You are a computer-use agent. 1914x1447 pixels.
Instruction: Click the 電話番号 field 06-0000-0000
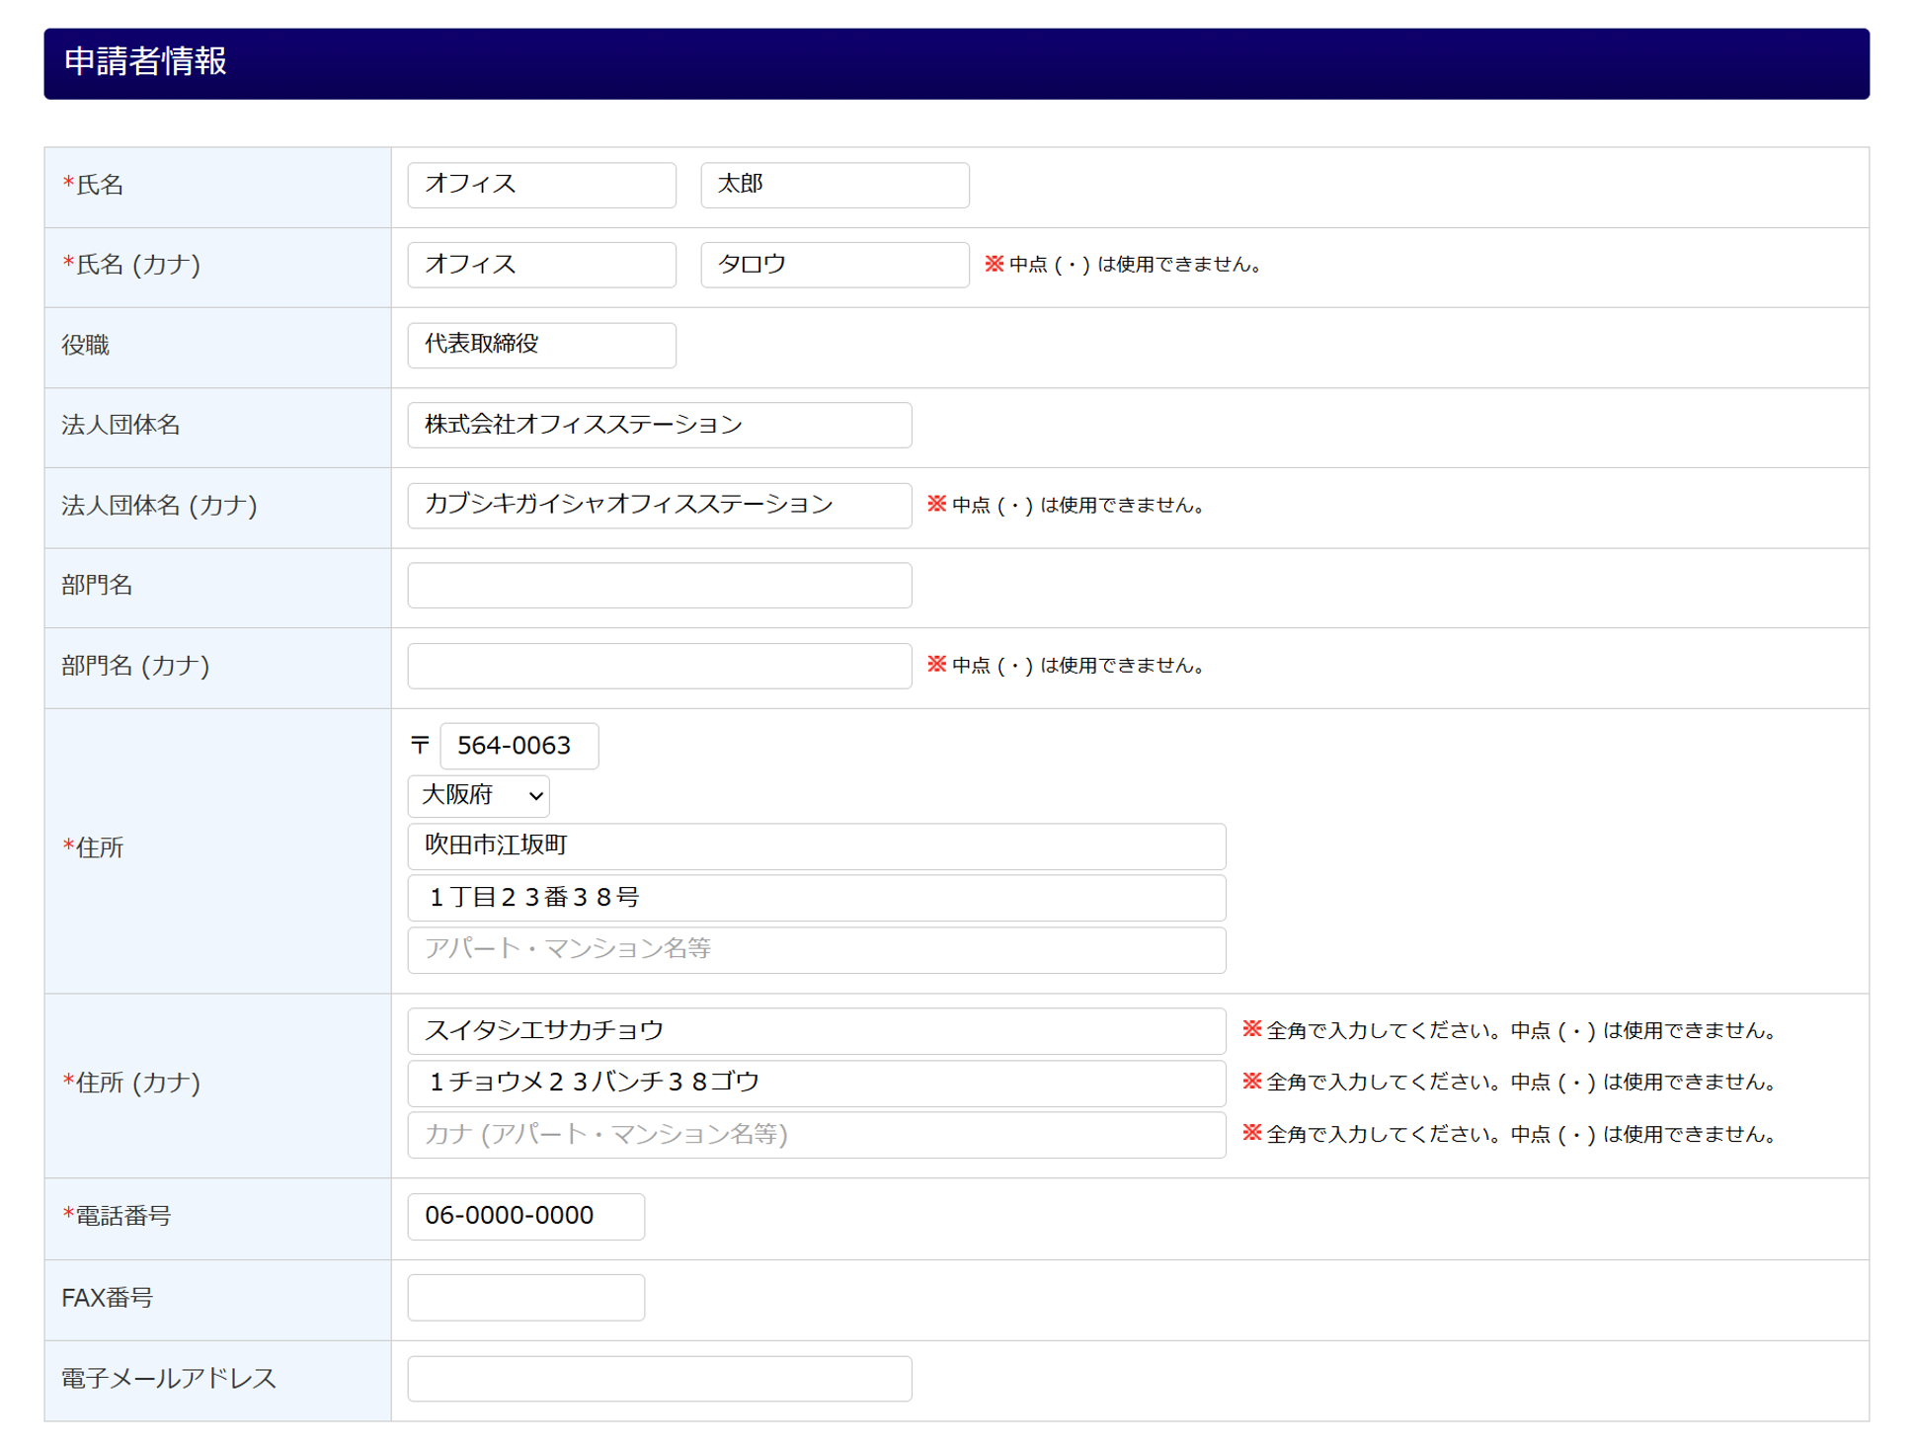(x=525, y=1216)
